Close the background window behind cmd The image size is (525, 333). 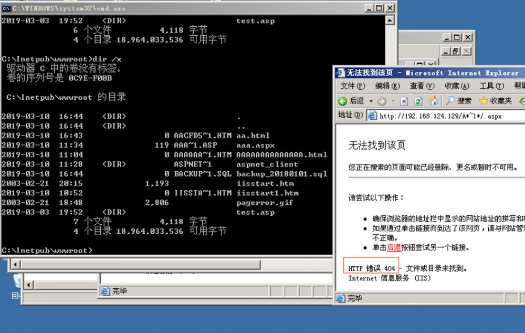pyautogui.click(x=467, y=37)
